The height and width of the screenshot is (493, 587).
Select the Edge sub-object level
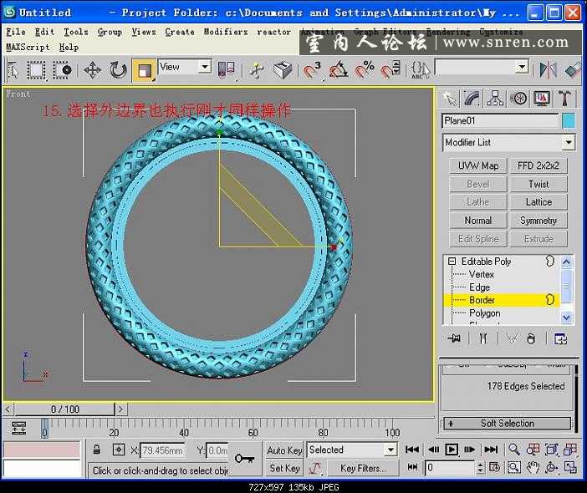(x=479, y=287)
